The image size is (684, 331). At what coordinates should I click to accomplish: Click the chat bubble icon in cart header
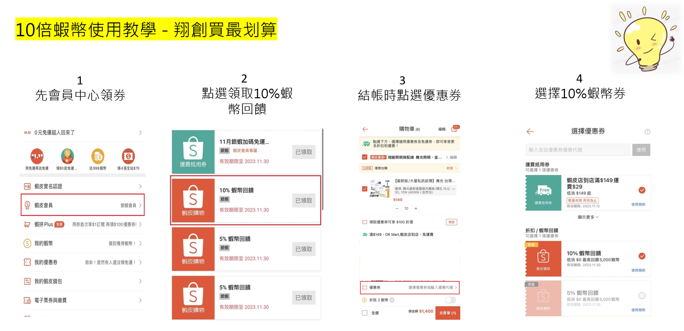453,128
